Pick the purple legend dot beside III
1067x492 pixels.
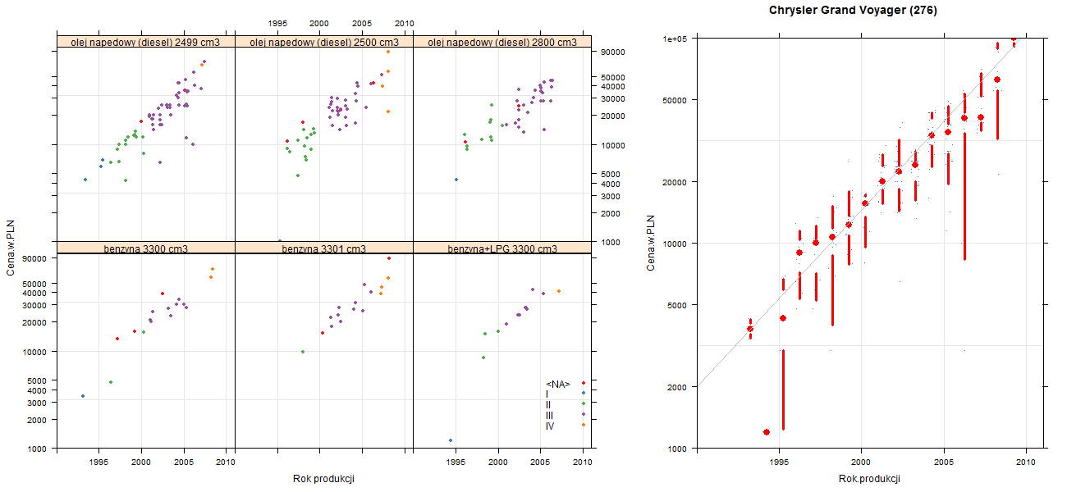583,414
